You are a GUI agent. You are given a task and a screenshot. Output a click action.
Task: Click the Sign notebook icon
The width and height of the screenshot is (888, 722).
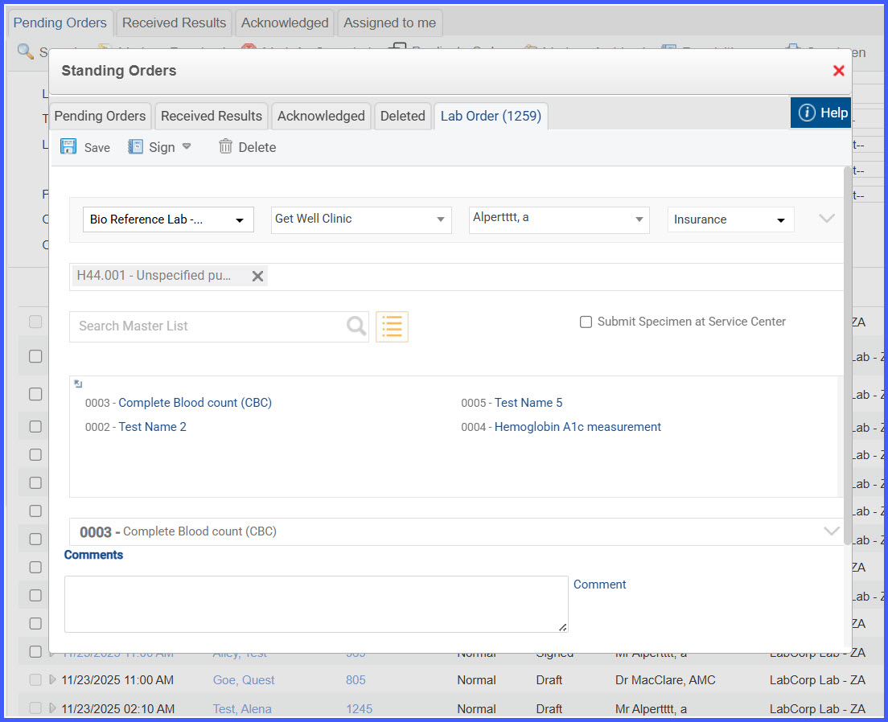(x=135, y=146)
